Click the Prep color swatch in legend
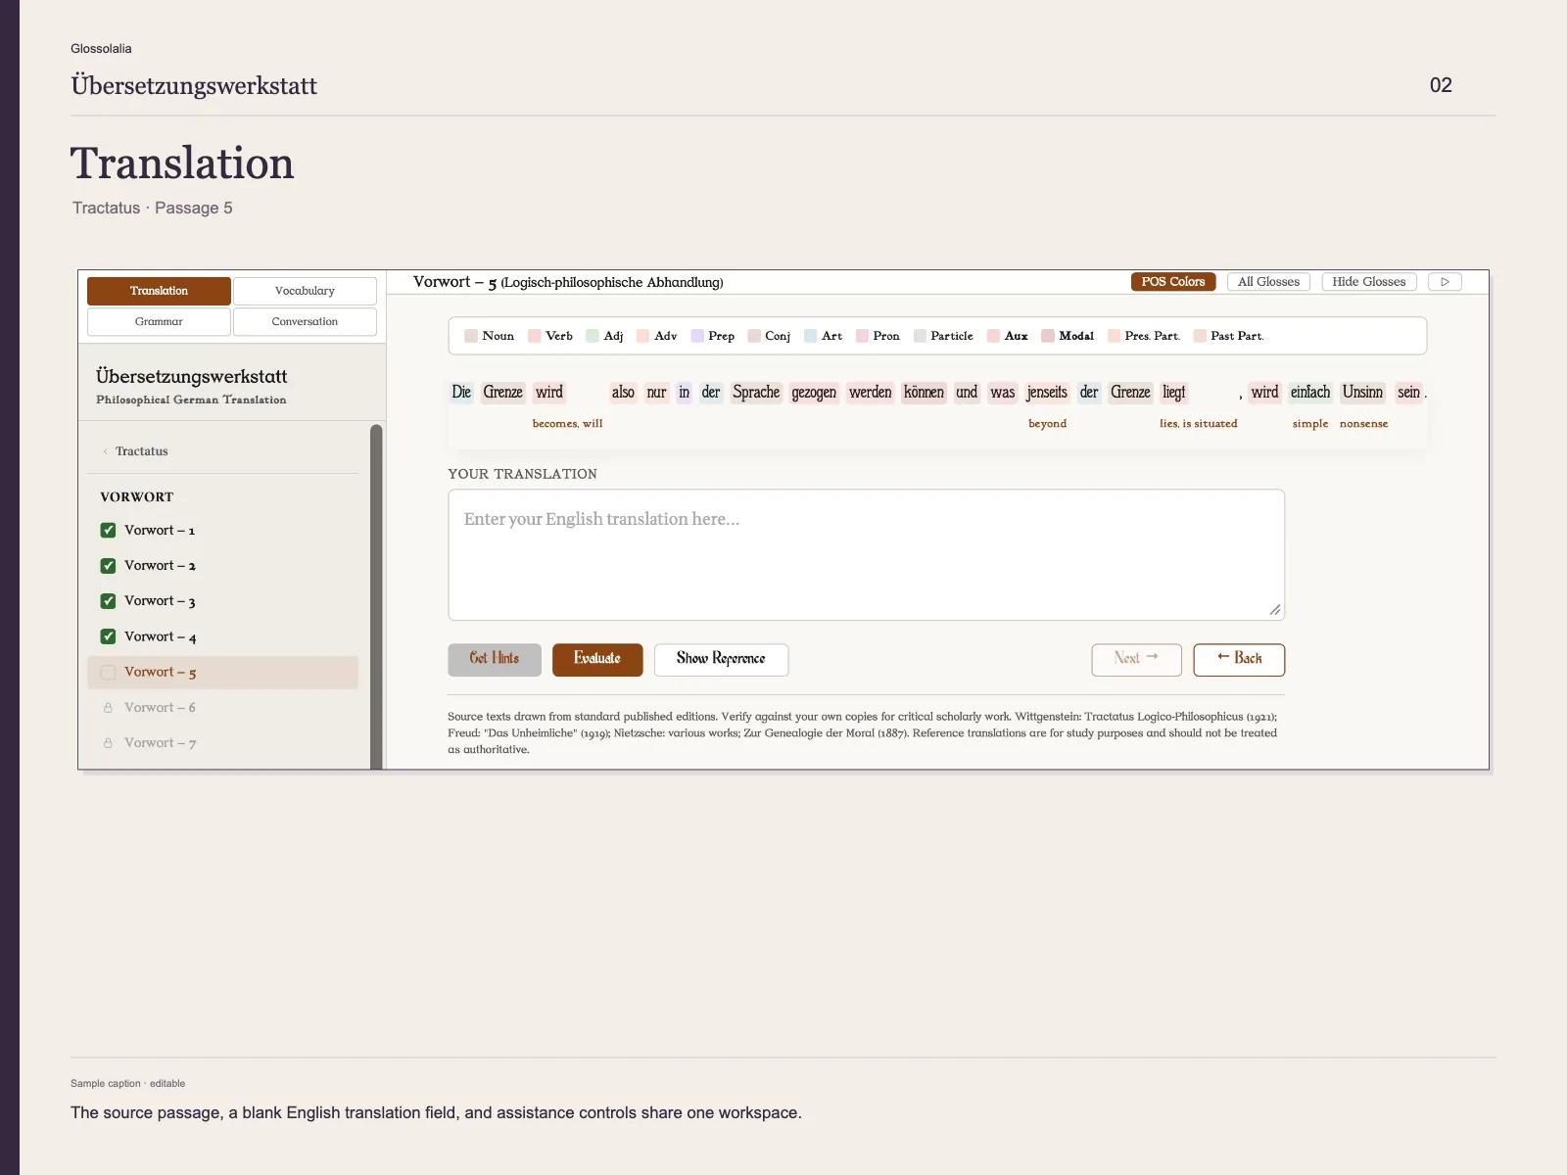 point(697,336)
